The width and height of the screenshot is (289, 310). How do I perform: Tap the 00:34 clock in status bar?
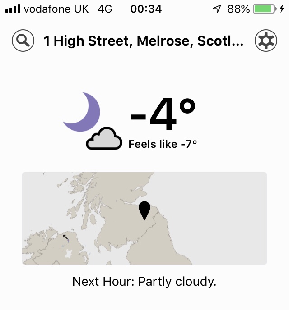coord(146,9)
